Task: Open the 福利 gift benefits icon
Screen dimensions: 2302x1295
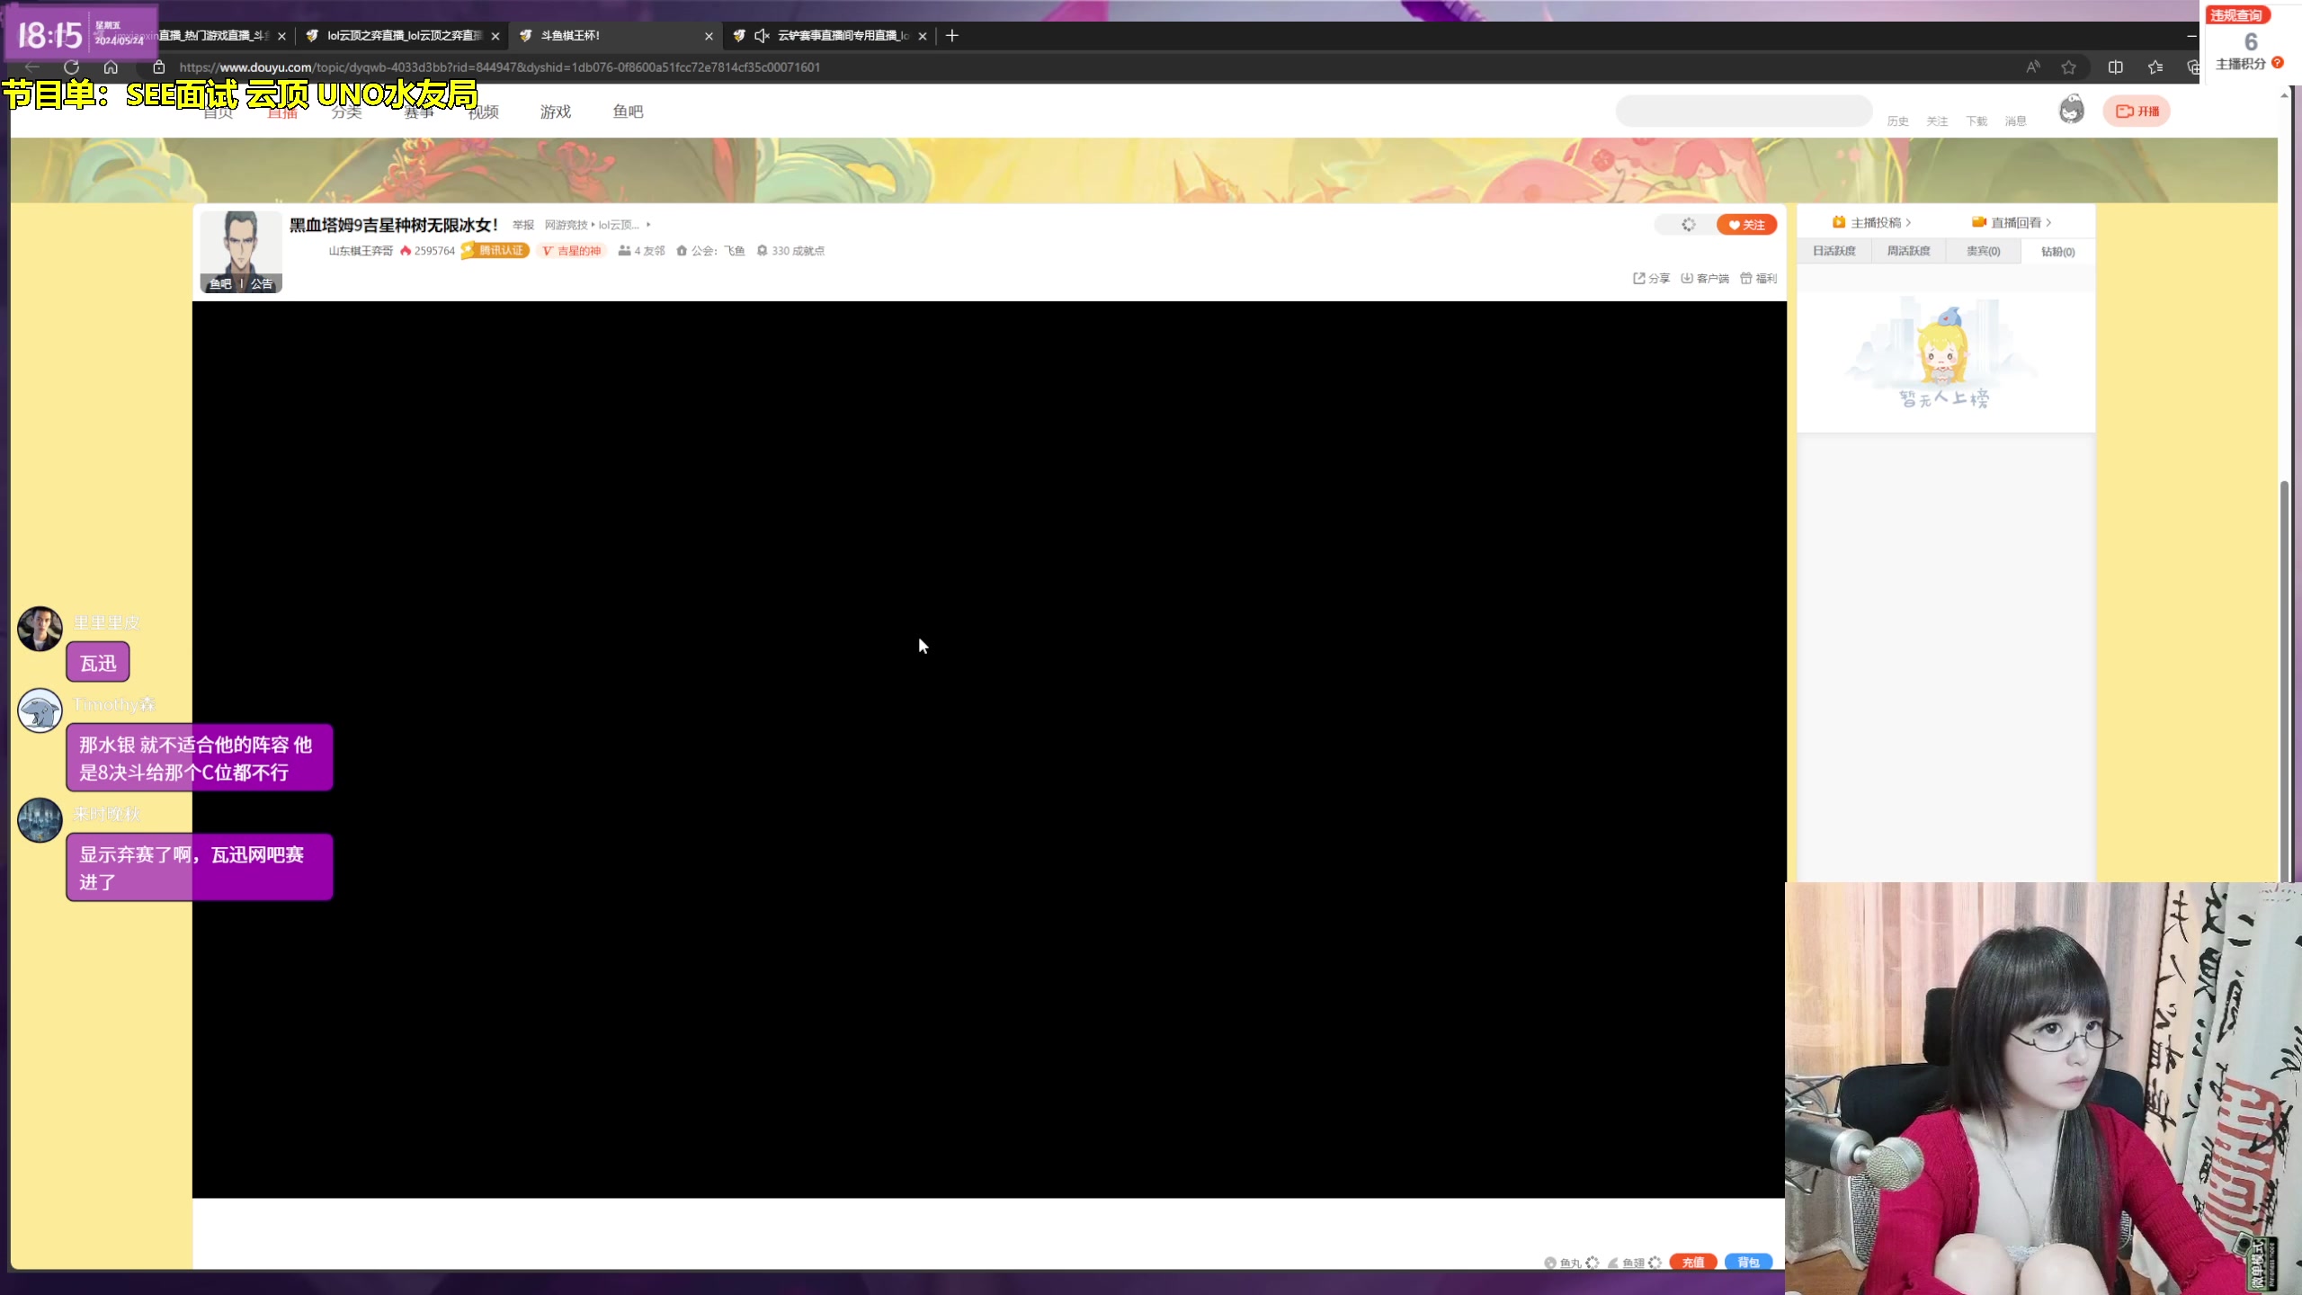Action: [x=1746, y=279]
